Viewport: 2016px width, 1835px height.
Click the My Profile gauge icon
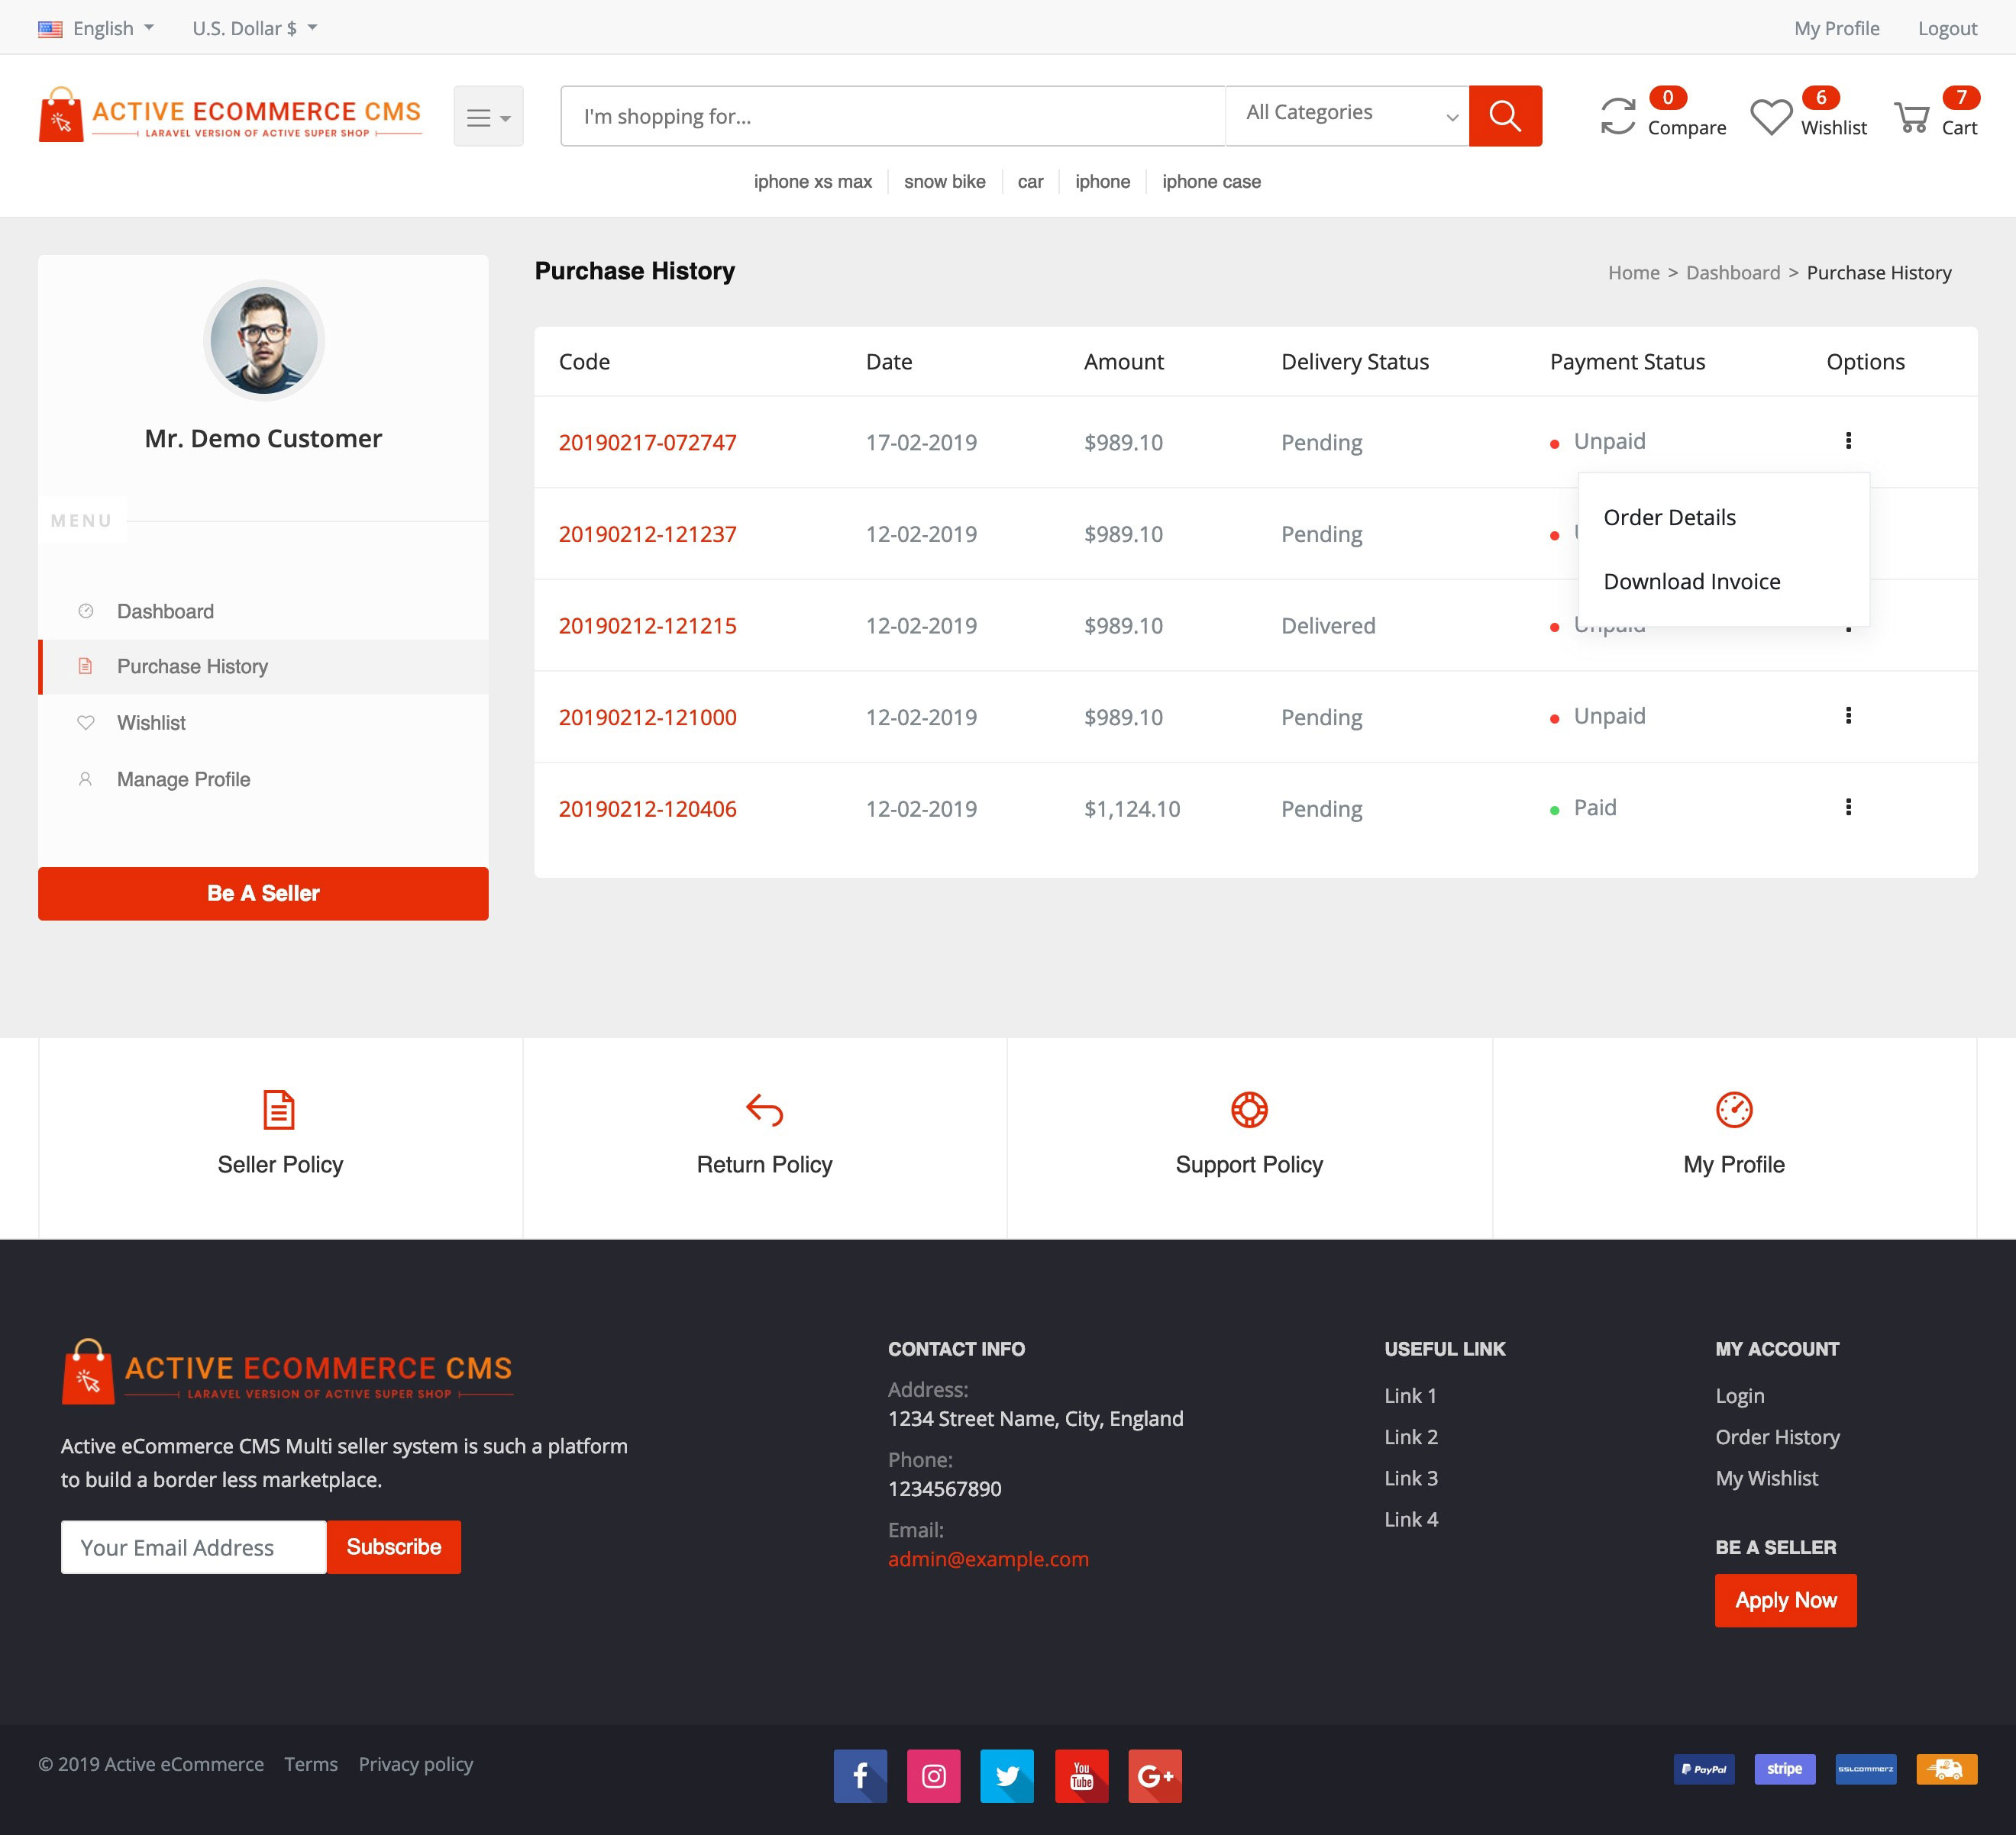[x=1734, y=1109]
